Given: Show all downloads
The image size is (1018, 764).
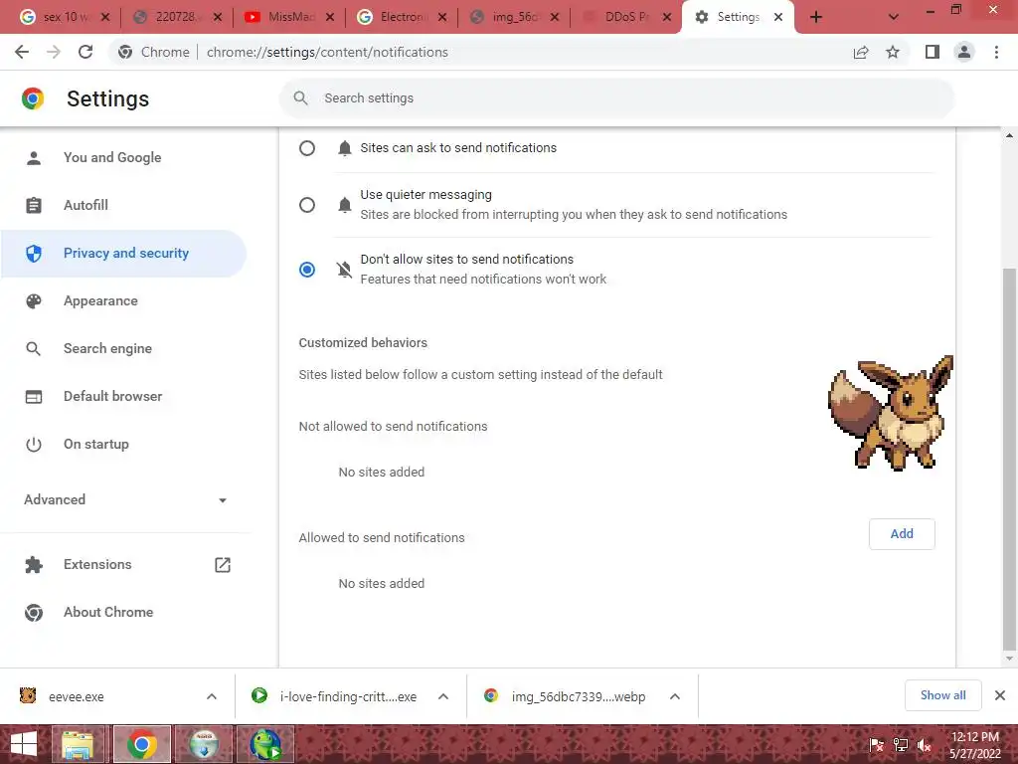Looking at the screenshot, I should pyautogui.click(x=942, y=695).
